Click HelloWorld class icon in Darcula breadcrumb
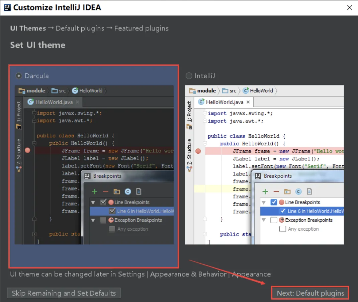The height and width of the screenshot is (302, 358). coord(75,90)
